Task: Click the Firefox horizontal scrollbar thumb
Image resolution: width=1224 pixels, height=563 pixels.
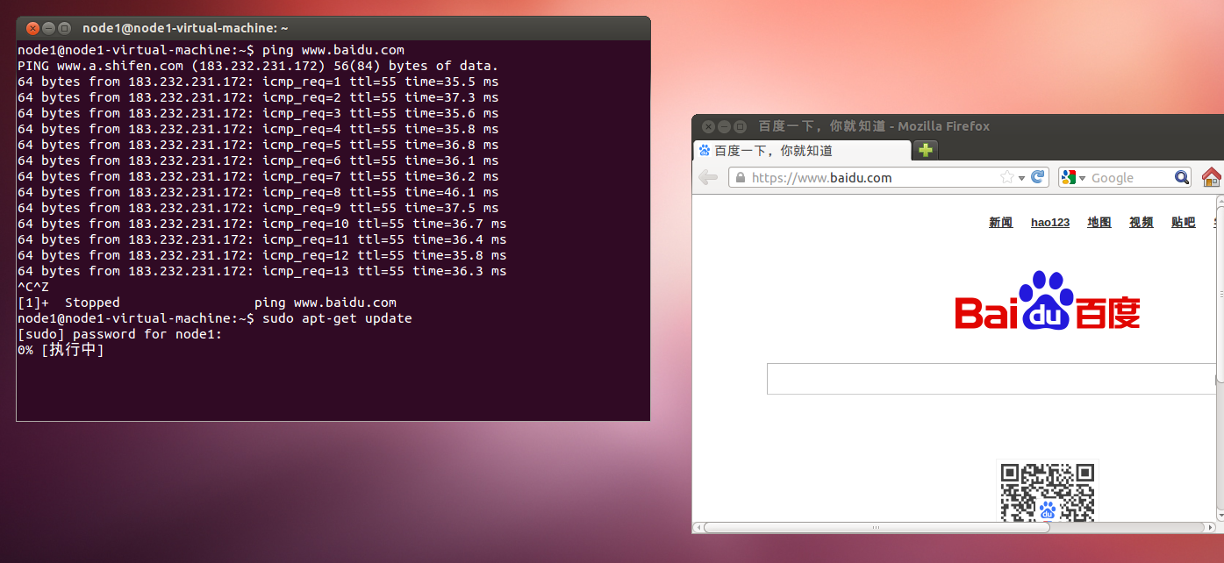Action: tap(877, 528)
